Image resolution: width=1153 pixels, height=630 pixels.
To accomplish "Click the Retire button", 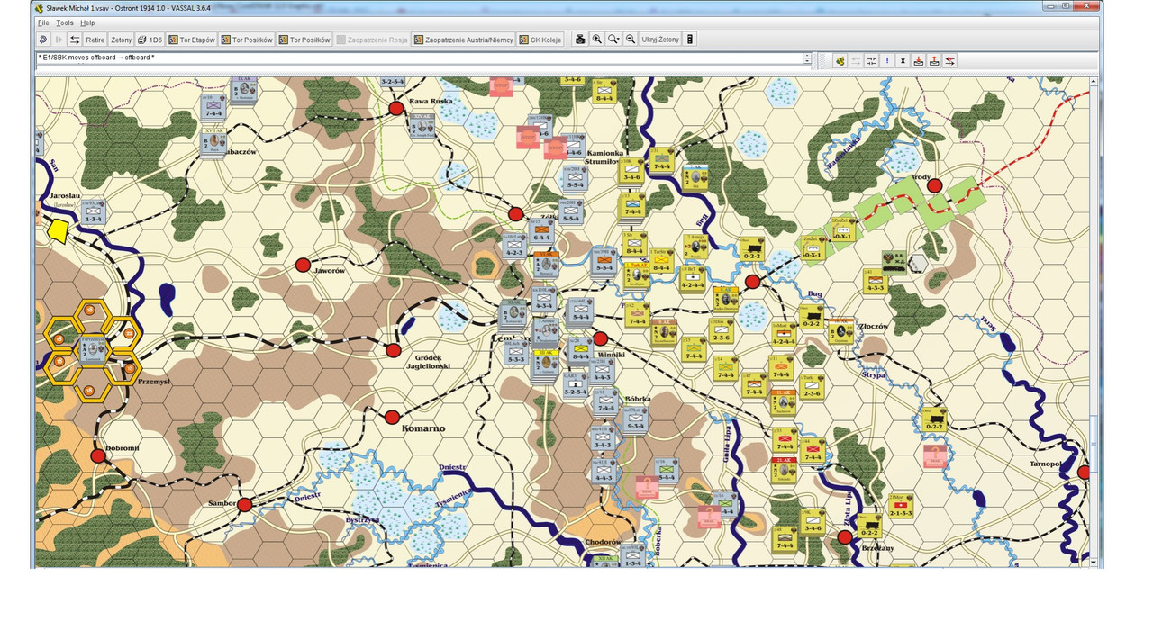I will click(95, 40).
